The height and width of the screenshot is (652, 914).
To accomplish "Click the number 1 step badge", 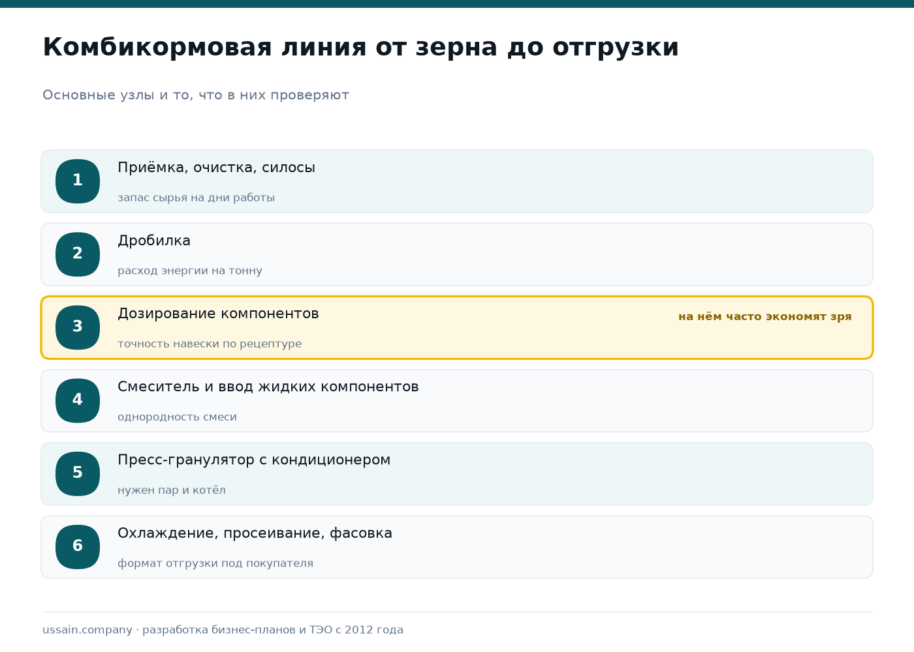I will pos(78,181).
